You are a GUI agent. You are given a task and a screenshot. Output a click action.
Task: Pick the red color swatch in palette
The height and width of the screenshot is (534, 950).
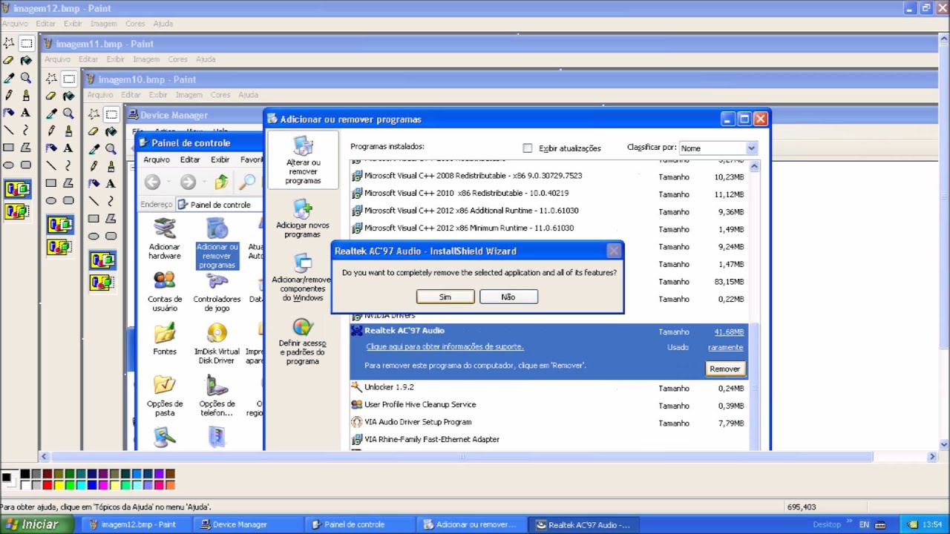(47, 485)
